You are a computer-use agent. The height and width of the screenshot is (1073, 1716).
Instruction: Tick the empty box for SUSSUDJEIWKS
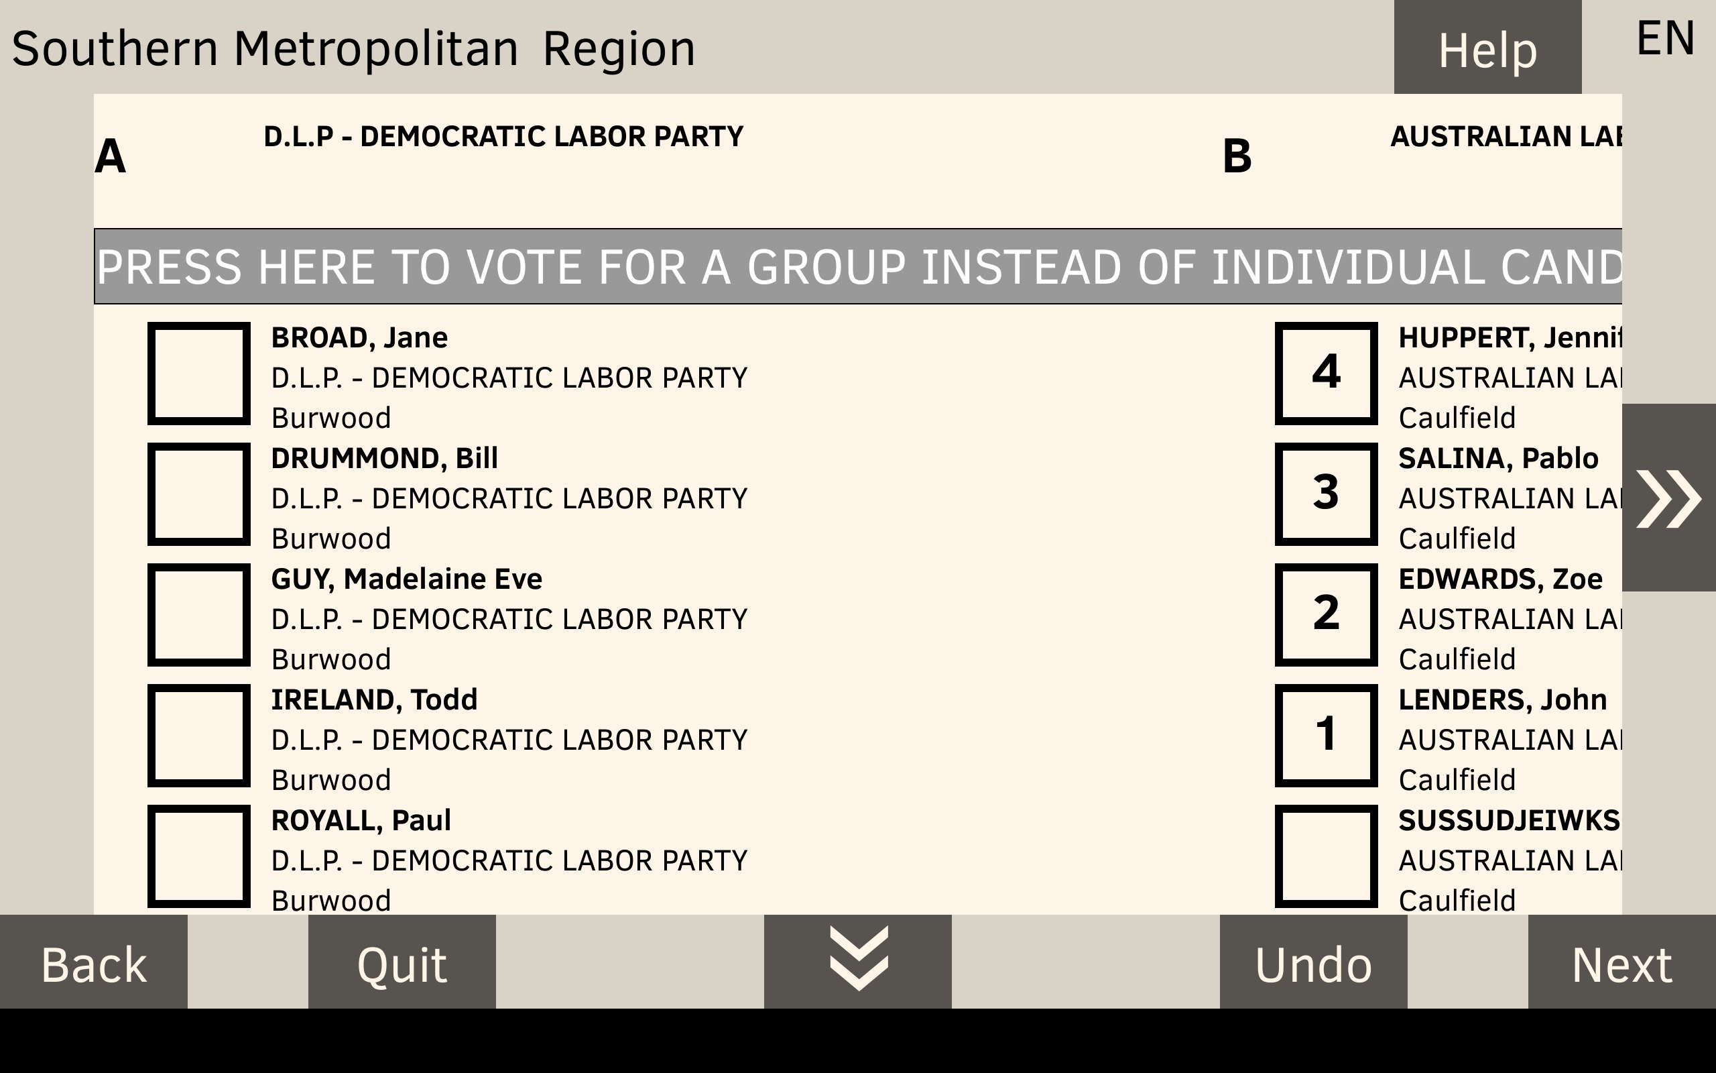tap(1326, 856)
